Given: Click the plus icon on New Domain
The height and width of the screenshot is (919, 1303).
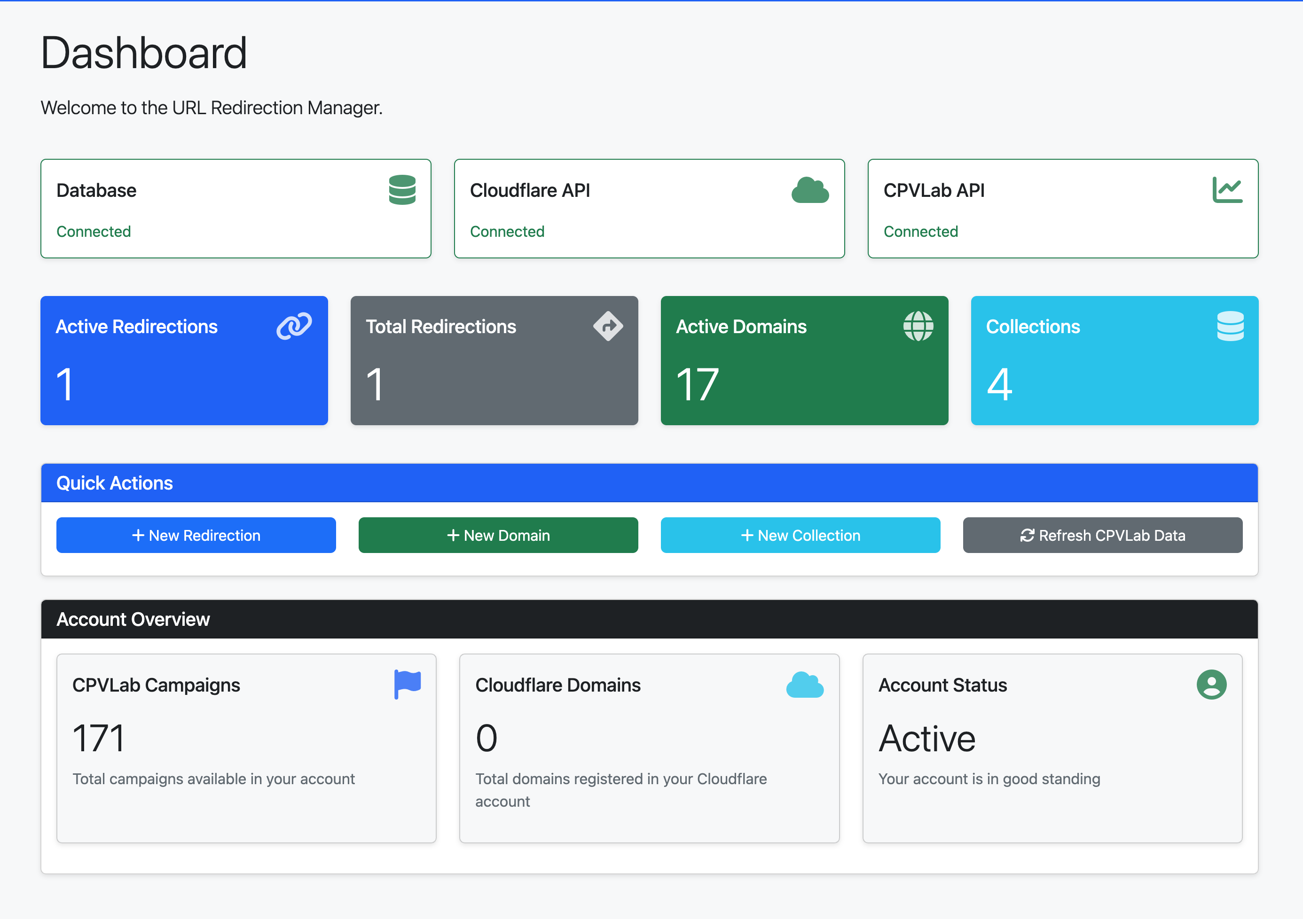Looking at the screenshot, I should 453,535.
